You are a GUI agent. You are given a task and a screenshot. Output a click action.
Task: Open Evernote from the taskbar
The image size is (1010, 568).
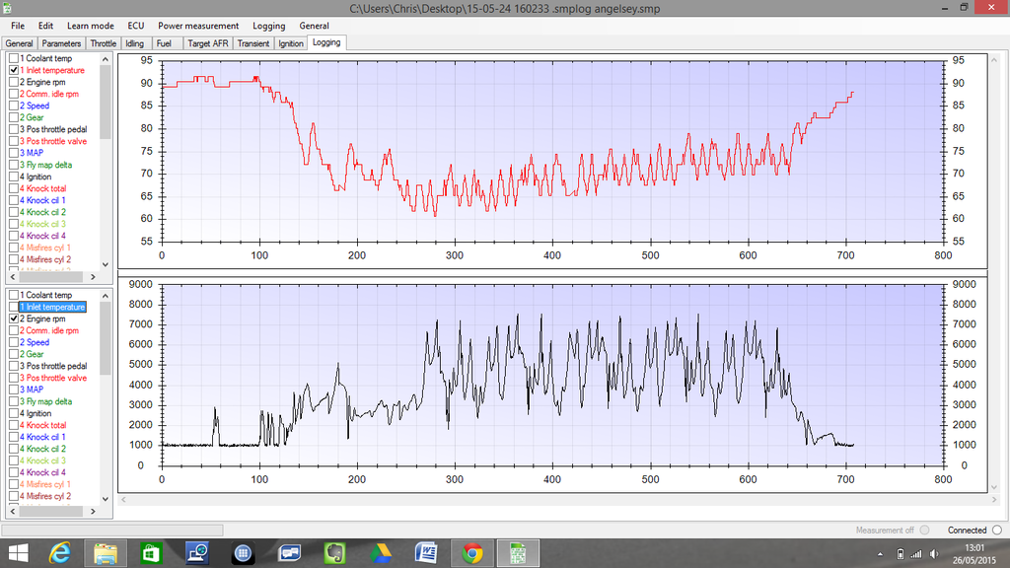[335, 553]
